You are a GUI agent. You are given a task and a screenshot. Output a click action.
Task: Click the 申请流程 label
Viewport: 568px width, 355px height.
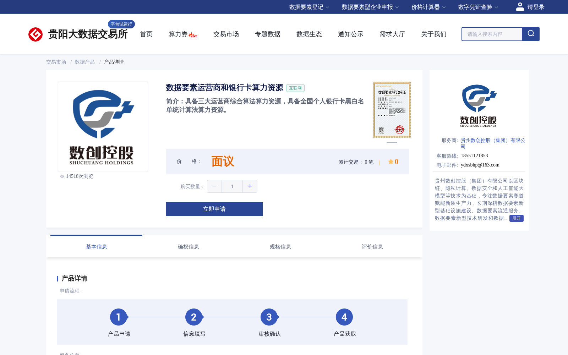pyautogui.click(x=71, y=291)
